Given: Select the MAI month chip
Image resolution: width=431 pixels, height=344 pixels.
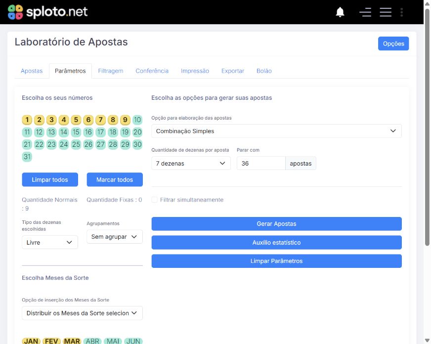Looking at the screenshot, I should click(x=113, y=341).
